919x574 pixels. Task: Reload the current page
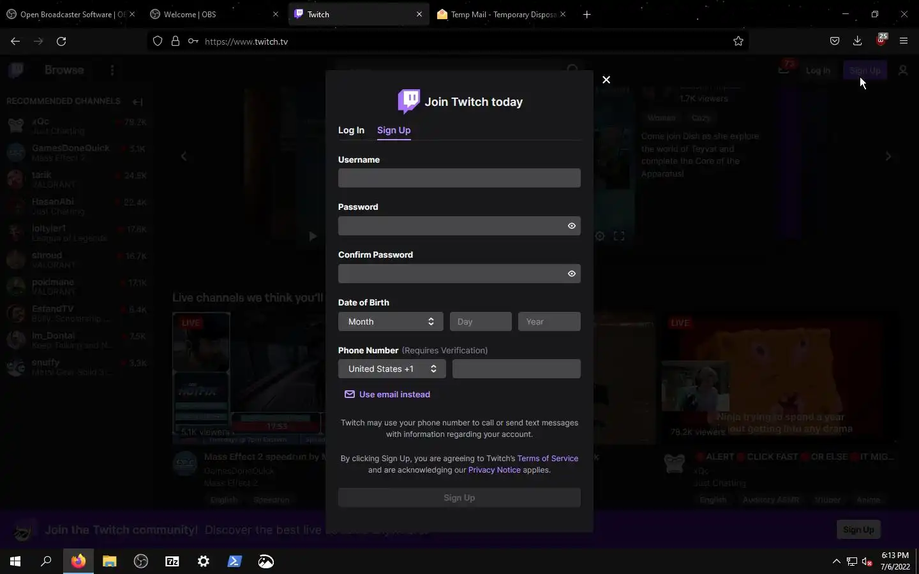[61, 41]
